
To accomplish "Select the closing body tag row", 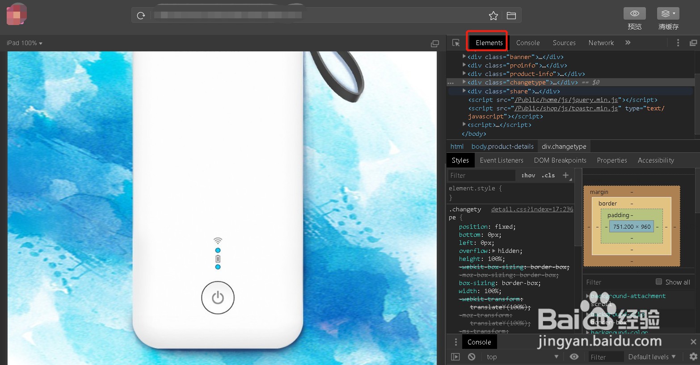I will tap(474, 134).
